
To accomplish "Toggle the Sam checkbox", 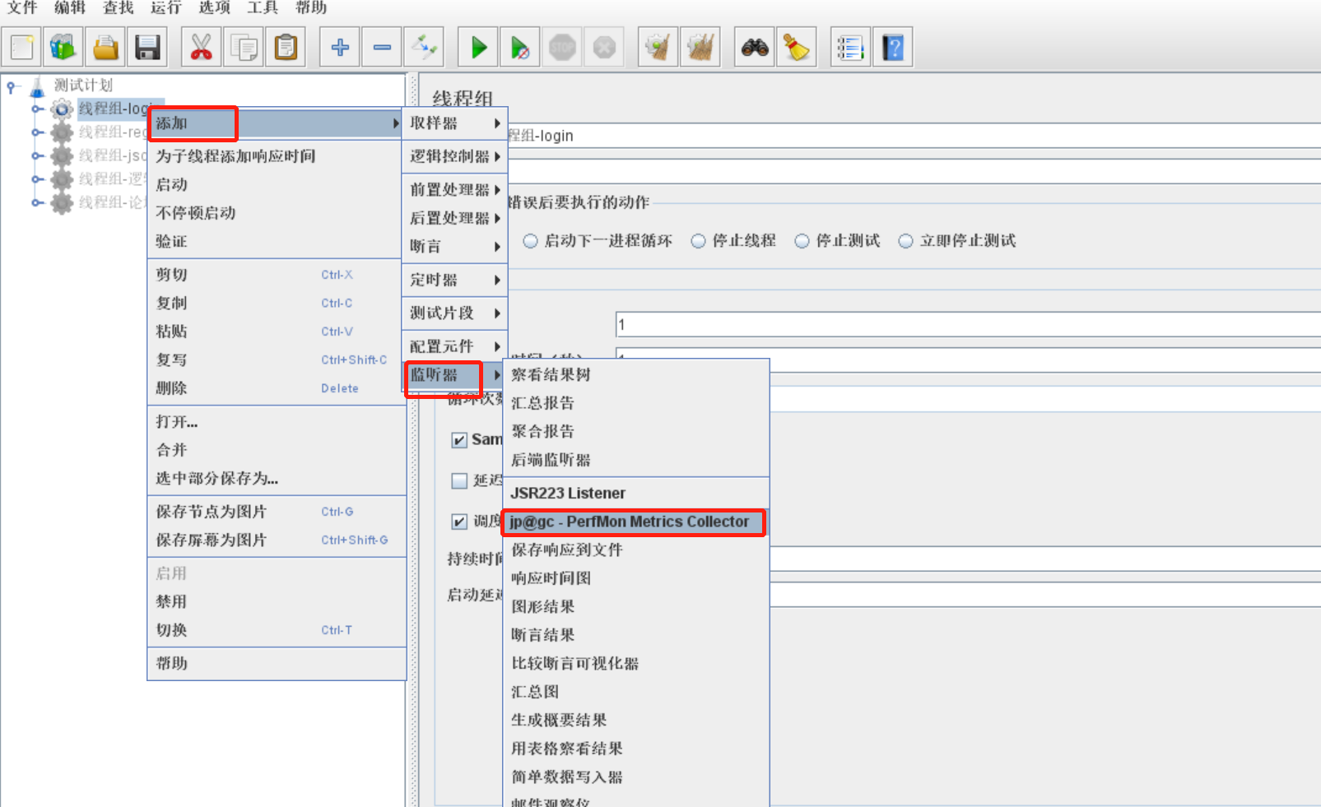I will click(459, 440).
